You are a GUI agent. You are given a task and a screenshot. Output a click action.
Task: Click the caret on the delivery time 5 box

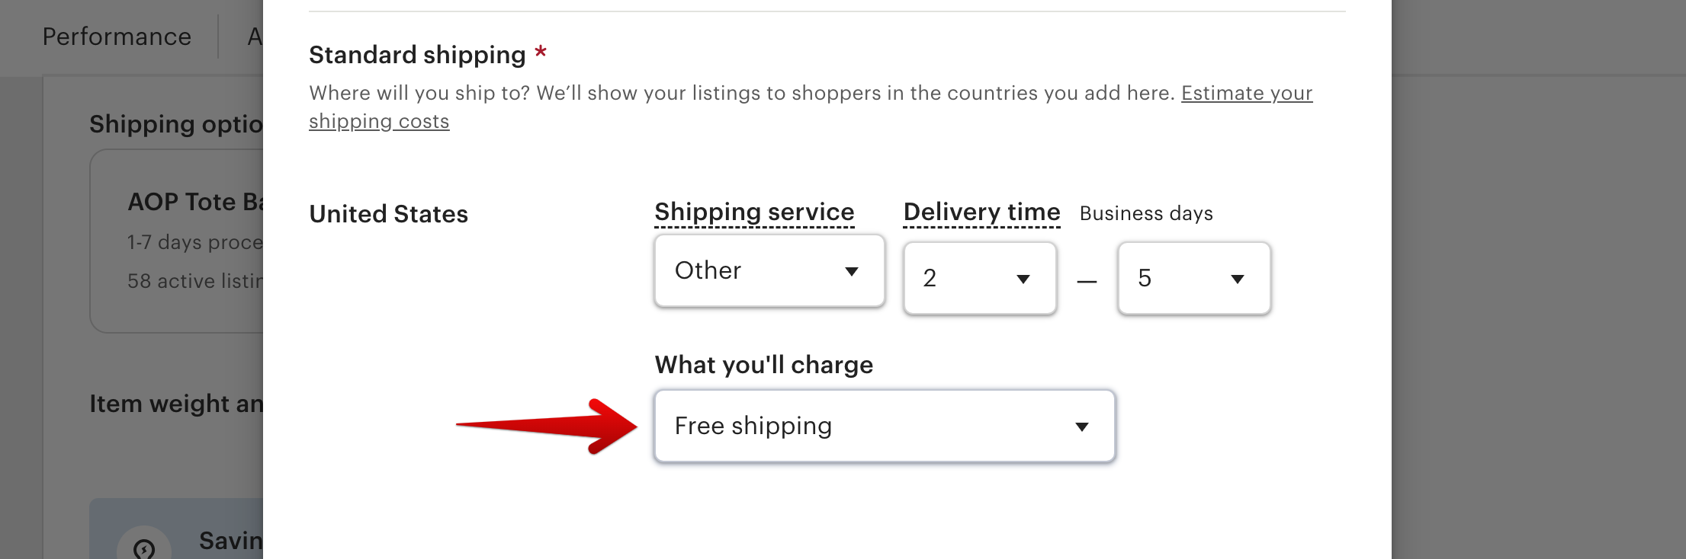click(x=1238, y=279)
